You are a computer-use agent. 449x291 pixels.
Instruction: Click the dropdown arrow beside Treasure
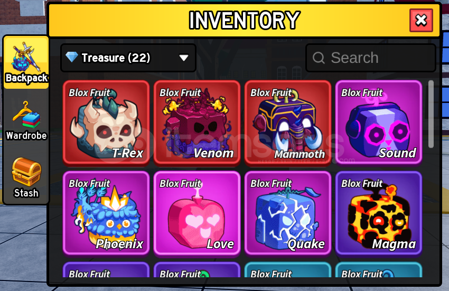tap(183, 58)
